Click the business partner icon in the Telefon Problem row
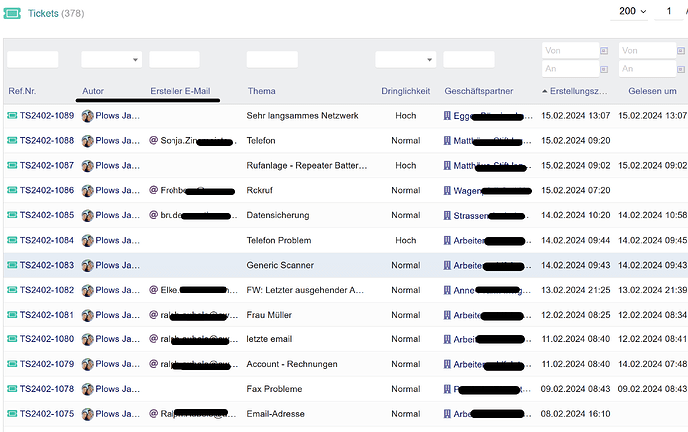 click(x=447, y=241)
